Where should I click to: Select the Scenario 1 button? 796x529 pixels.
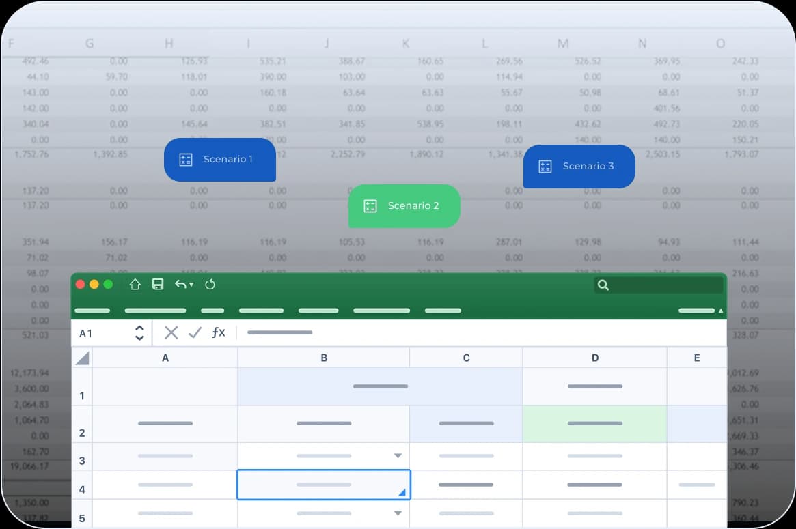coord(219,160)
